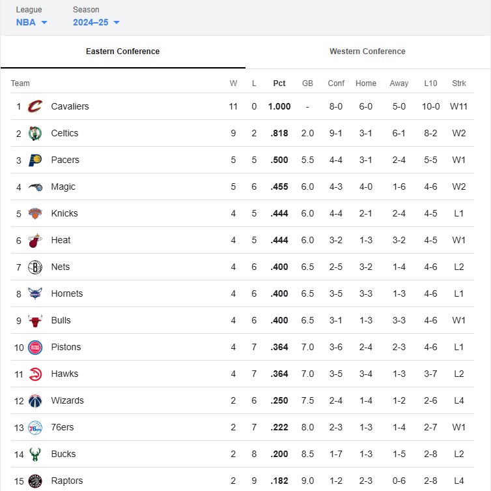This screenshot has height=491, width=491.
Task: Open the Magic team link
Action: point(63,186)
